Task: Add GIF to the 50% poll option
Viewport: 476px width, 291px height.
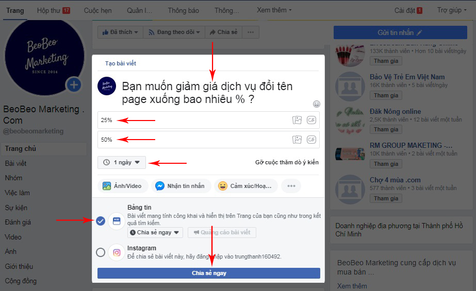Action: (x=311, y=140)
